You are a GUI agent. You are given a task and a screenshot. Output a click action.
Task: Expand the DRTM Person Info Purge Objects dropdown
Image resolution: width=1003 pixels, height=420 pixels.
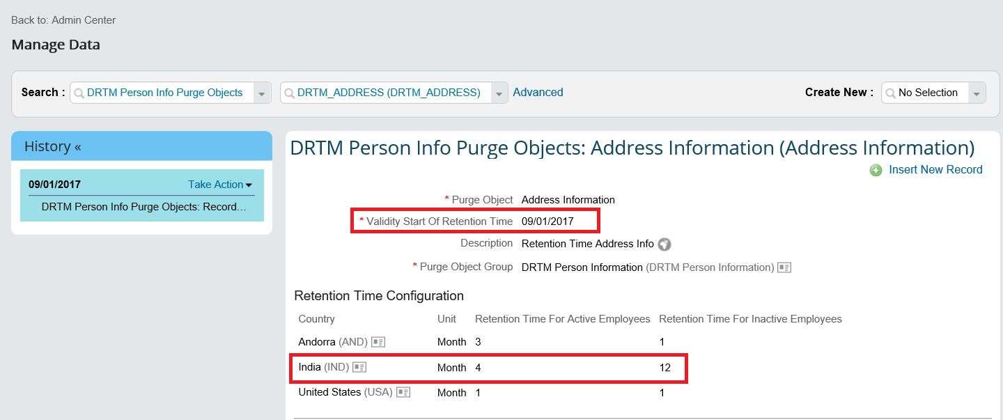click(x=262, y=93)
